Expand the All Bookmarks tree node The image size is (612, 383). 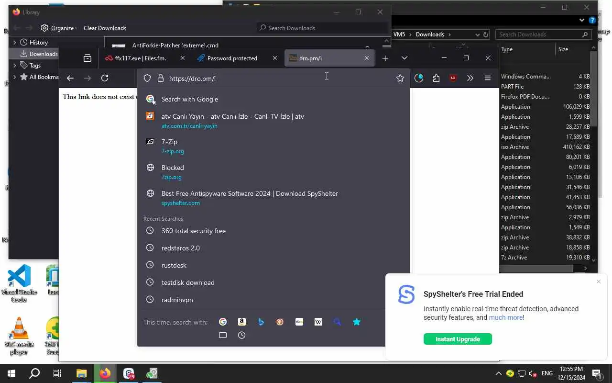click(14, 77)
